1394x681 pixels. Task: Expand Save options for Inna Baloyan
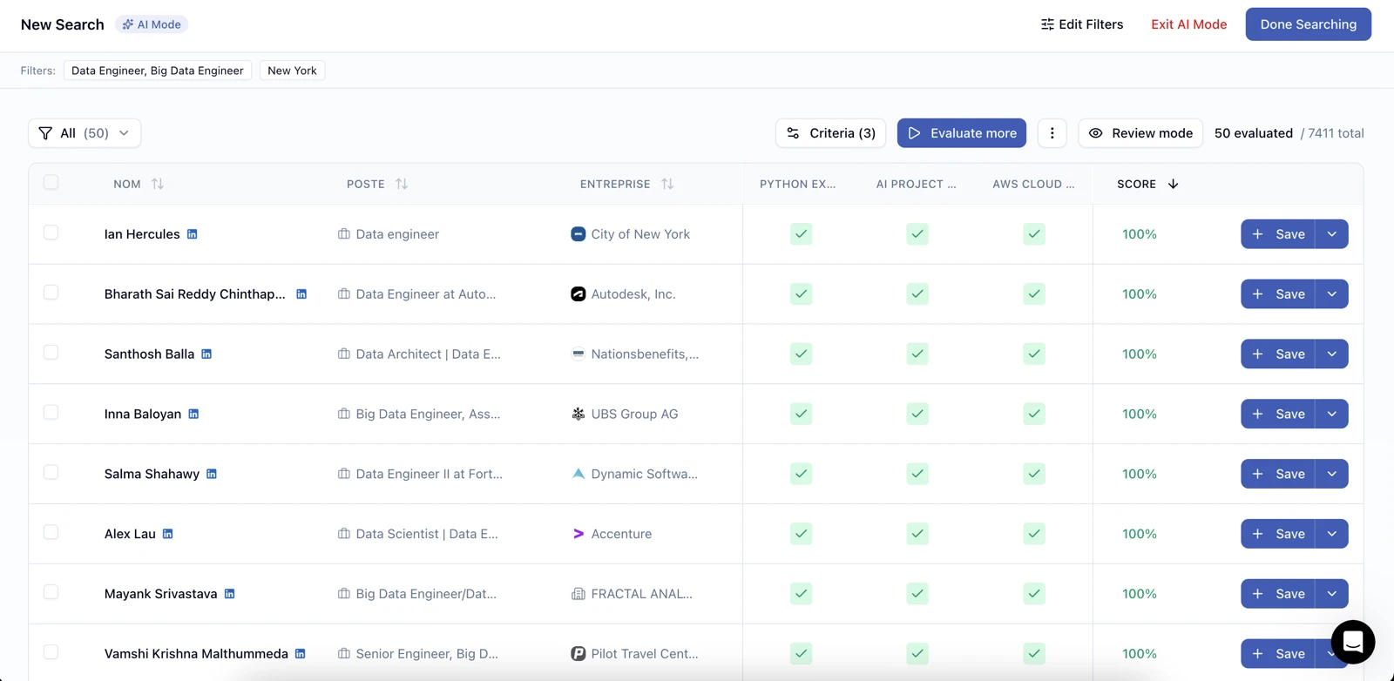1332,414
